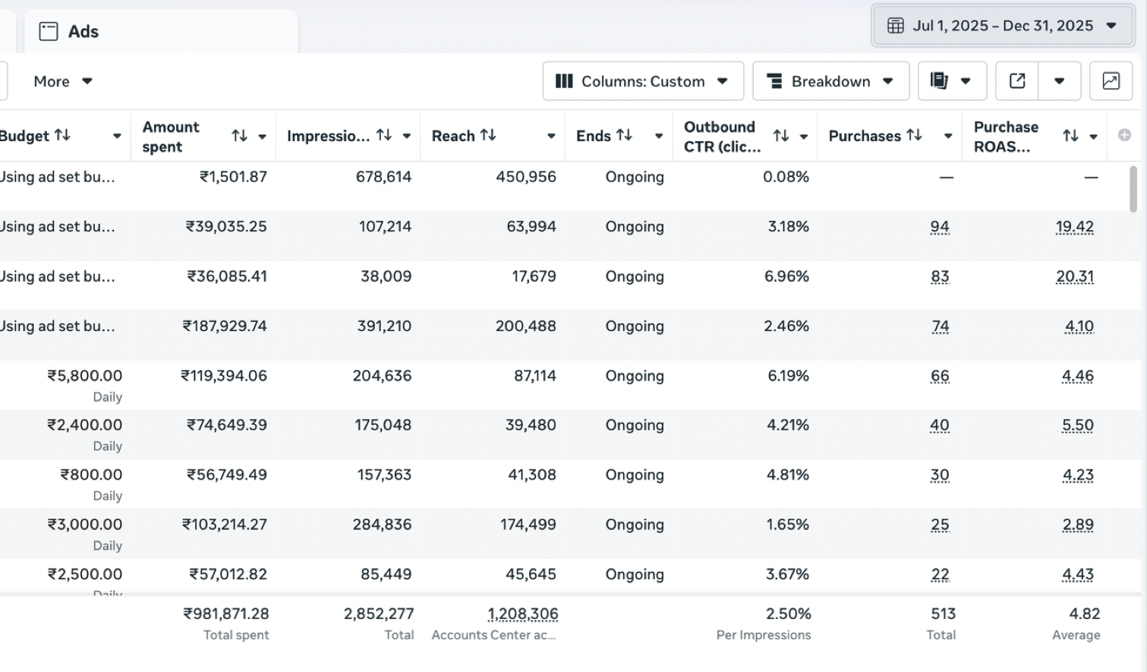Open Budget column options caret
Image resolution: width=1147 pixels, height=672 pixels.
click(x=117, y=137)
